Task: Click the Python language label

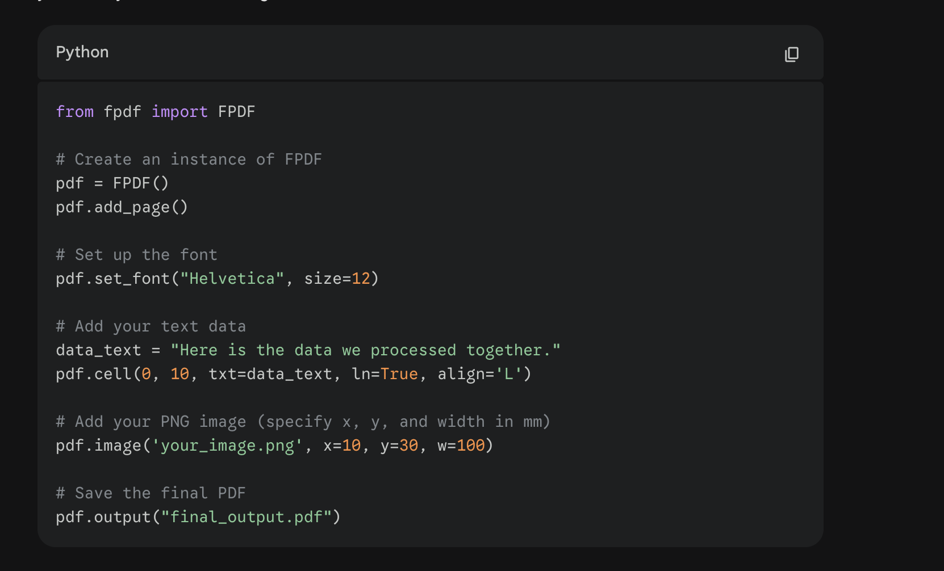Action: pyautogui.click(x=82, y=52)
